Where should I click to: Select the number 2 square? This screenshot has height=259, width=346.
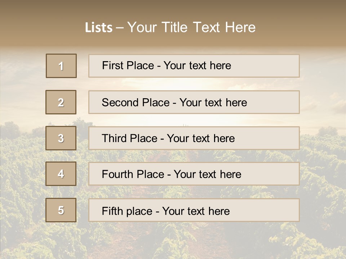click(x=61, y=102)
